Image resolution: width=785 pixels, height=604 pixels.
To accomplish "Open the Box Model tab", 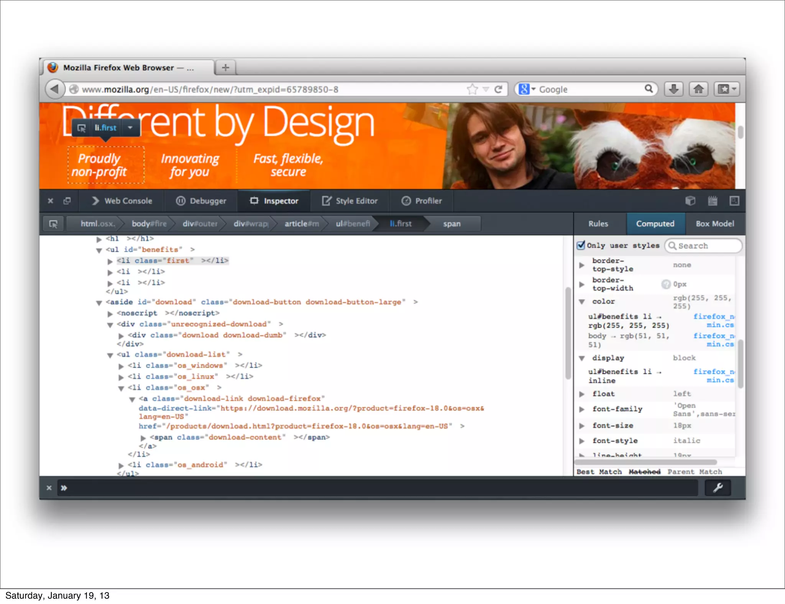I will click(x=714, y=224).
